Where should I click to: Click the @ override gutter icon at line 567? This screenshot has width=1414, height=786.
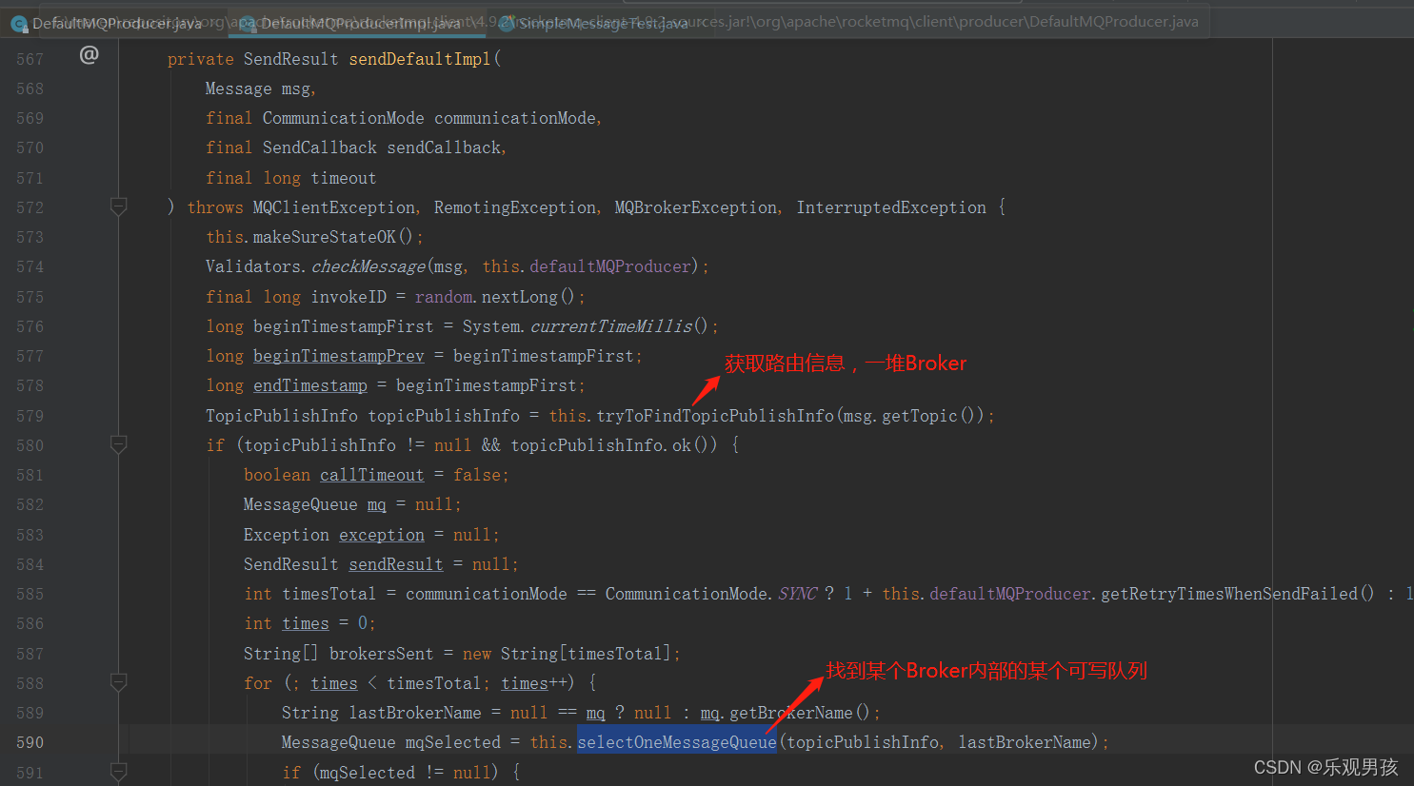(89, 55)
